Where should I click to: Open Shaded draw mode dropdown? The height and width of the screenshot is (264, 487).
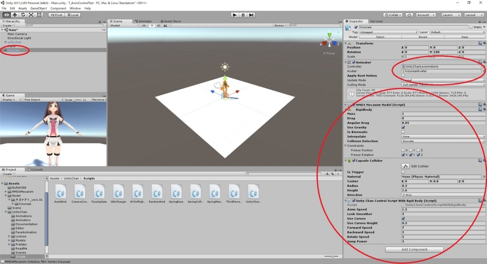[124, 26]
